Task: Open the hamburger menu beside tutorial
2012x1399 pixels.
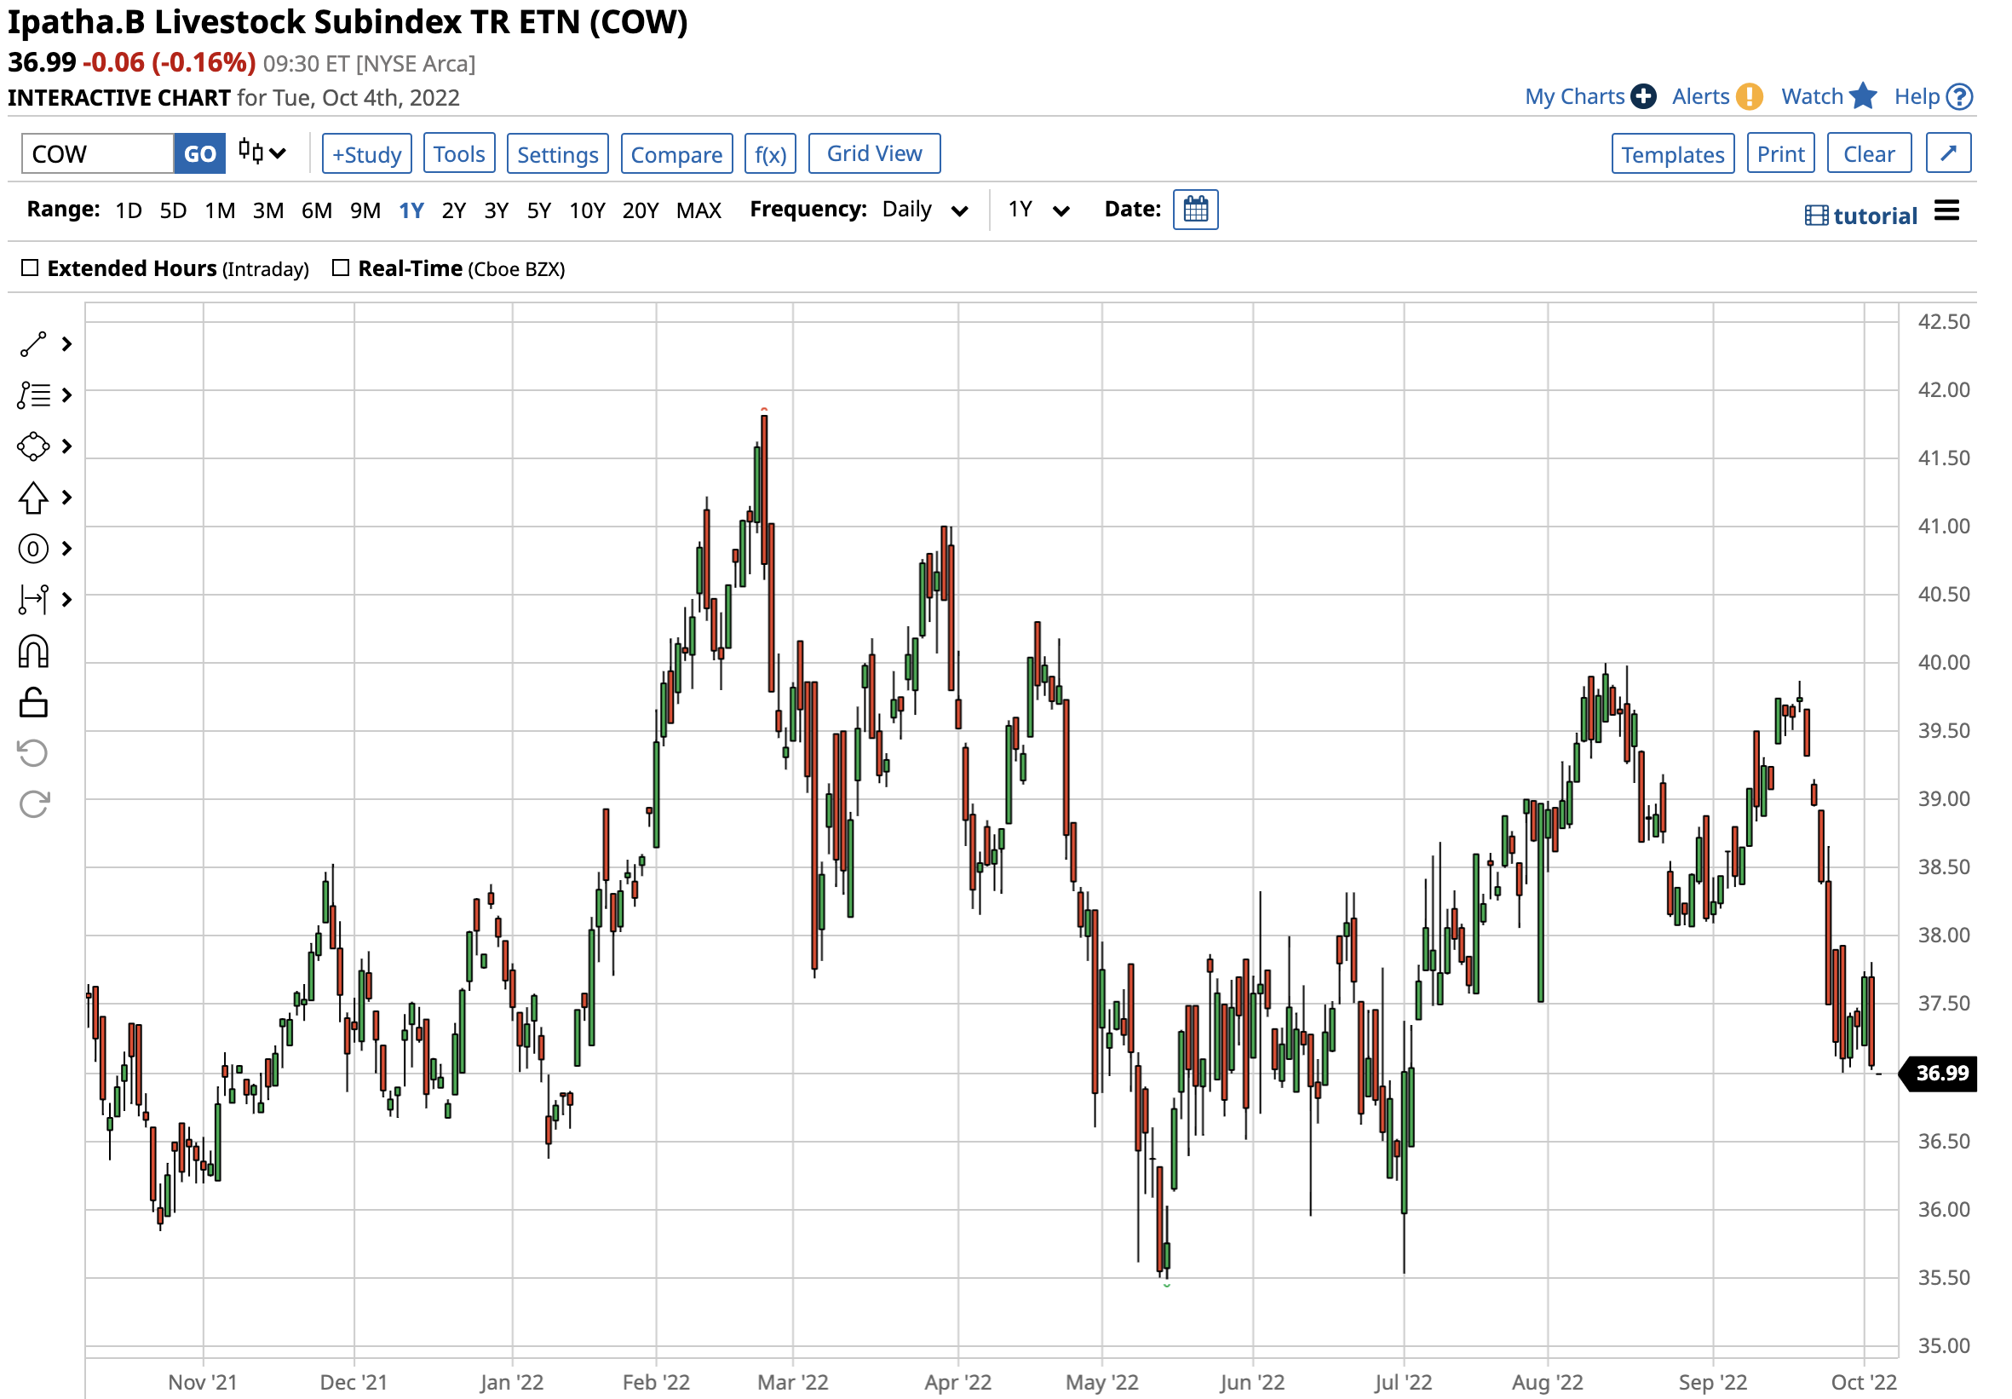Action: pyautogui.click(x=1946, y=211)
